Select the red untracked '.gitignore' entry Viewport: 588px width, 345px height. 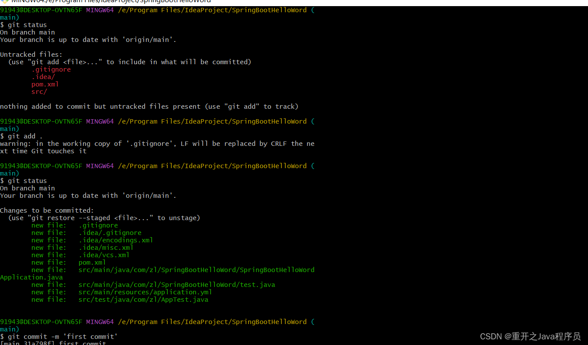click(x=51, y=69)
